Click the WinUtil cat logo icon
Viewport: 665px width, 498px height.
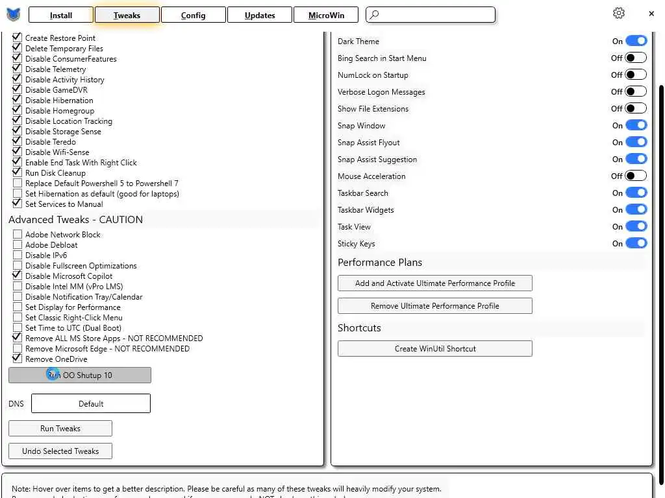point(14,14)
